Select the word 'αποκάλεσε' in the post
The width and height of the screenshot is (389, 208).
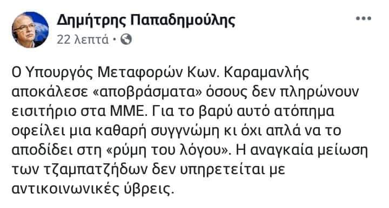click(50, 92)
